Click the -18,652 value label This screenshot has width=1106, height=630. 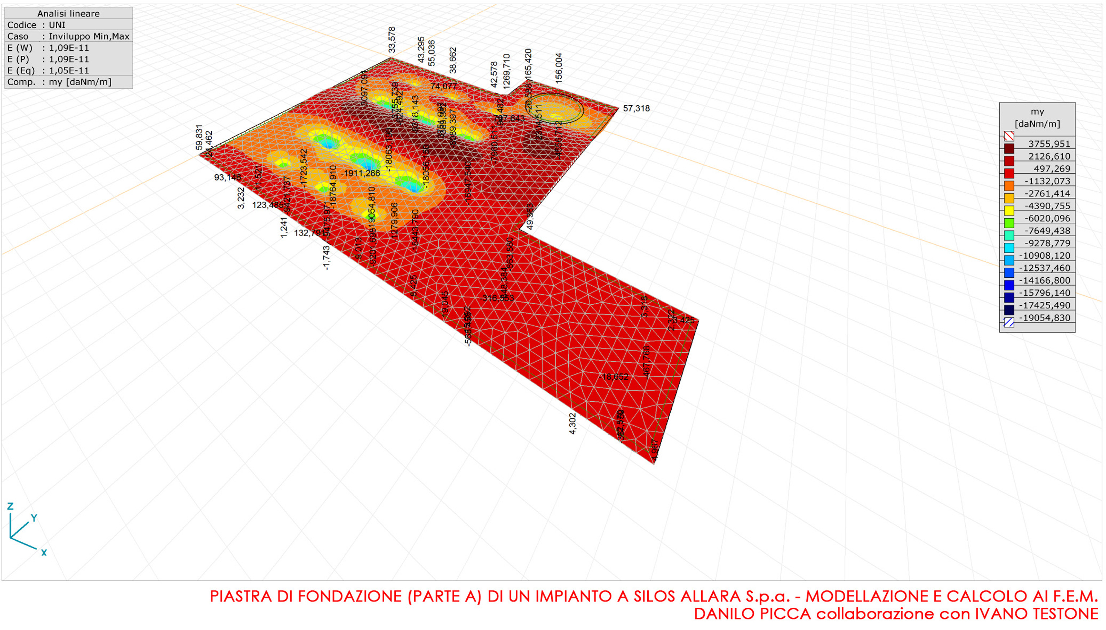(x=614, y=376)
